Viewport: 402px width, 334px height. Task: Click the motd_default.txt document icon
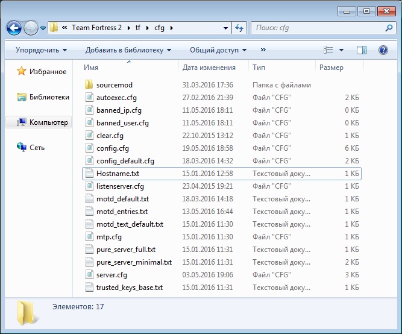click(x=89, y=198)
